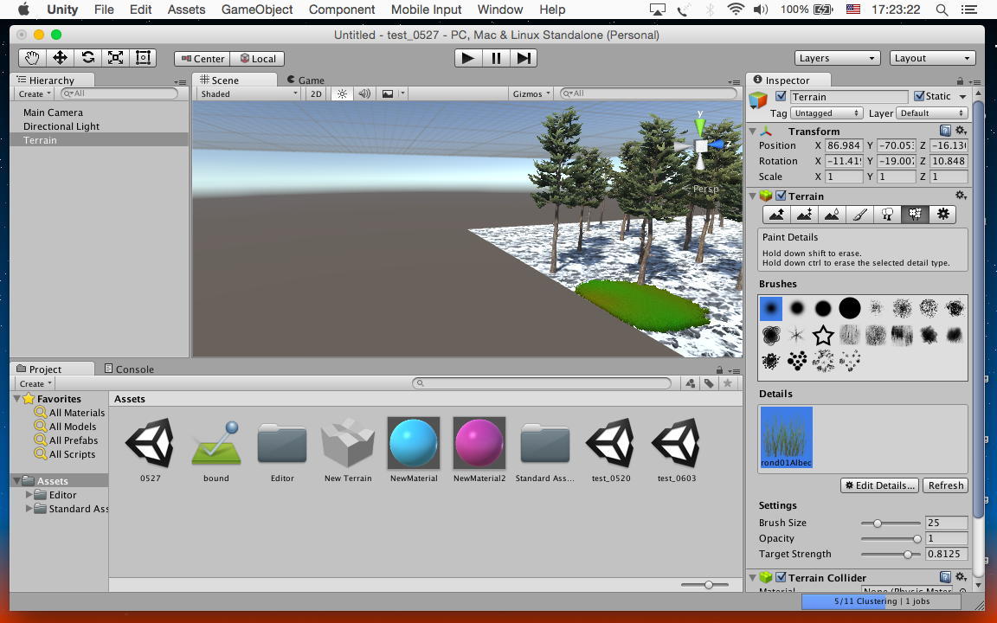
Task: Adjust the Brush Size slider
Action: 891,523
